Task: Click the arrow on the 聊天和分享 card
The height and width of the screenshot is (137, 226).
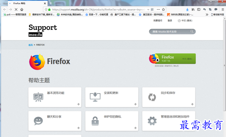Action: (78, 128)
